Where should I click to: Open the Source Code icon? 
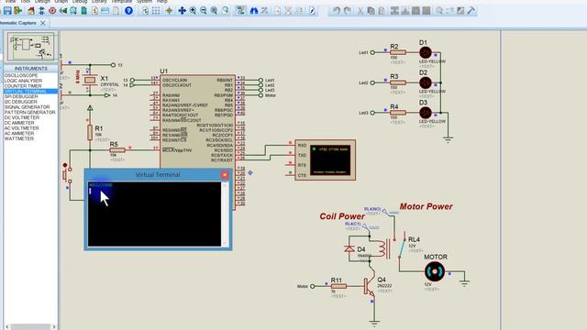pyautogui.click(x=105, y=11)
